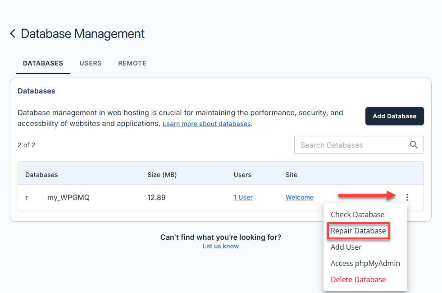Open the three-dot menu for my_WPGMQ
442x293 pixels.
click(x=407, y=197)
